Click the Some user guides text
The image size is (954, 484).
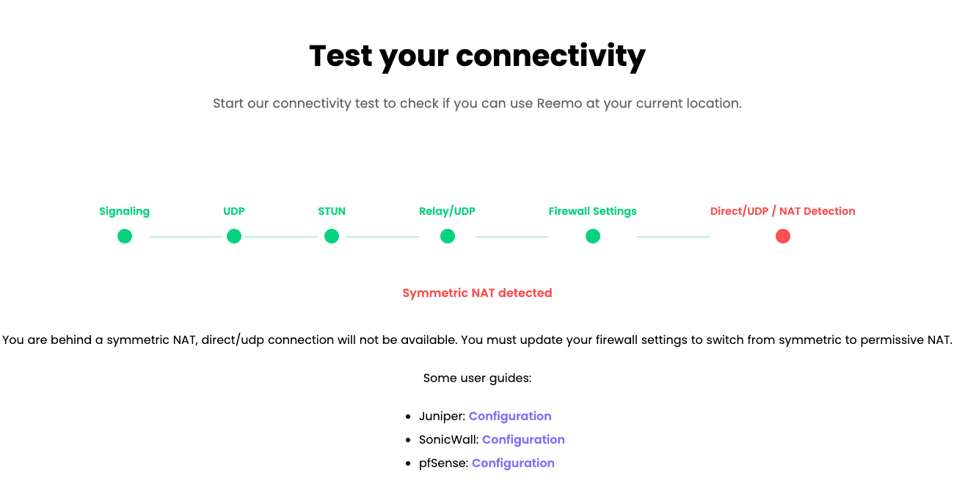tap(477, 378)
